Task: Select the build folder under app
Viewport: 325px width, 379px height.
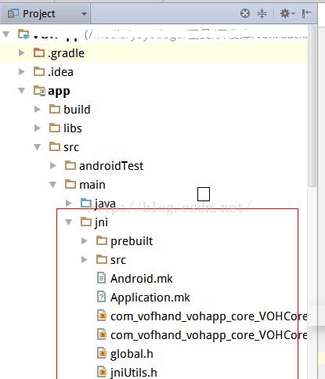Action: tap(77, 110)
